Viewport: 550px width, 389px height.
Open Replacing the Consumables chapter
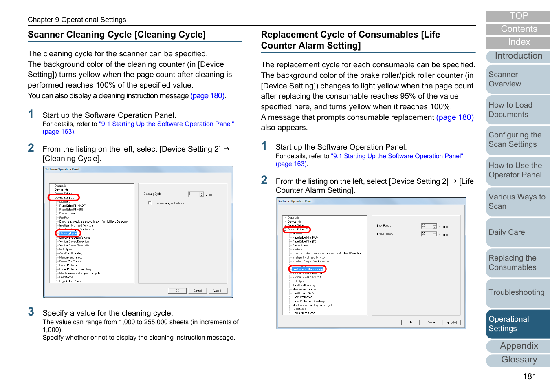[518, 263]
